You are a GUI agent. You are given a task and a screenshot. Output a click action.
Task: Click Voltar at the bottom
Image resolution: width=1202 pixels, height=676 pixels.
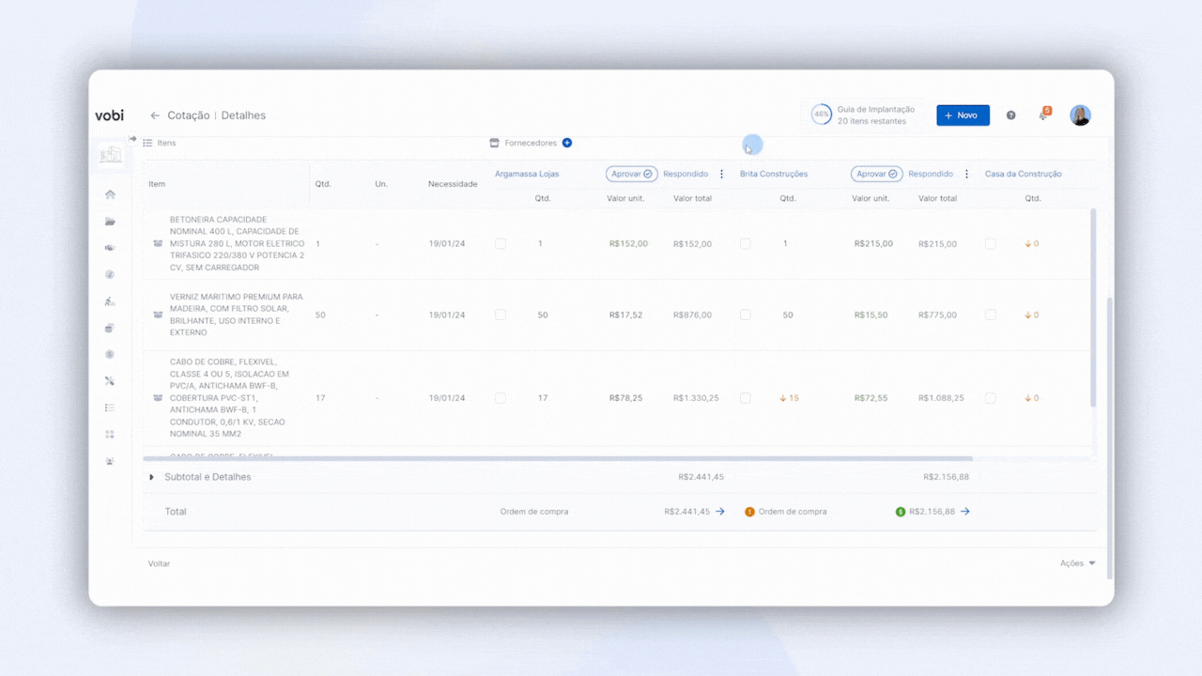159,563
